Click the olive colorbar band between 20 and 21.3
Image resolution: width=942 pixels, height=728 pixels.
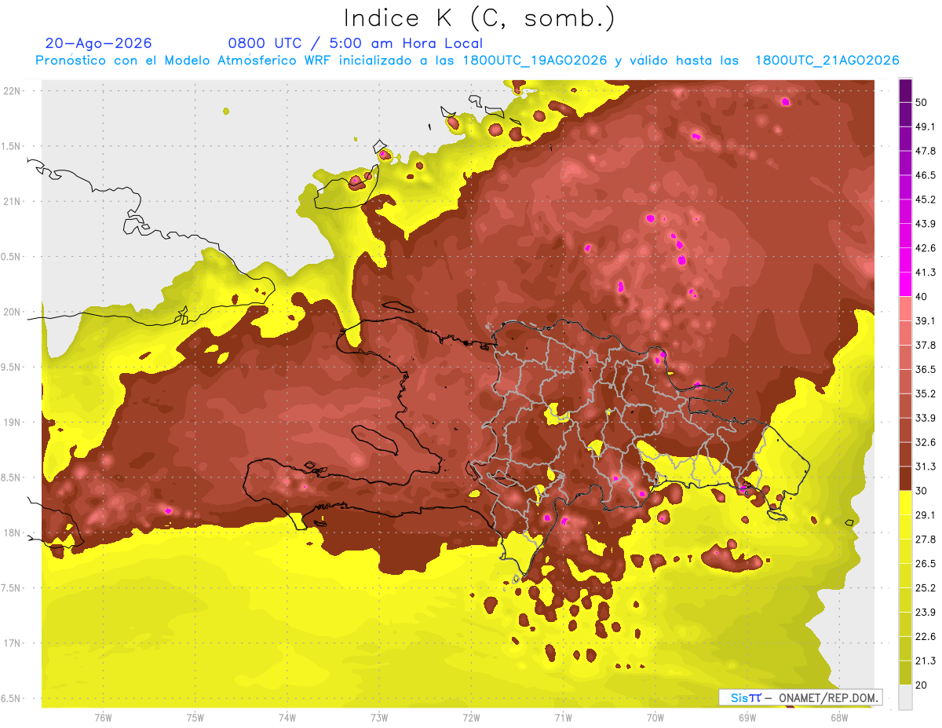tap(905, 672)
